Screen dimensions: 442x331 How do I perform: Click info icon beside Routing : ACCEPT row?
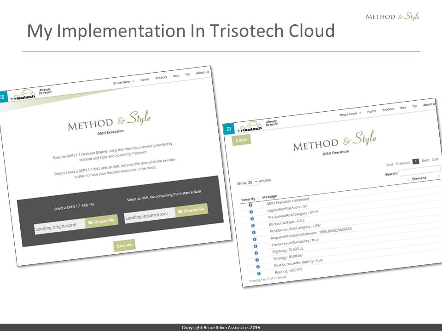(x=258, y=273)
